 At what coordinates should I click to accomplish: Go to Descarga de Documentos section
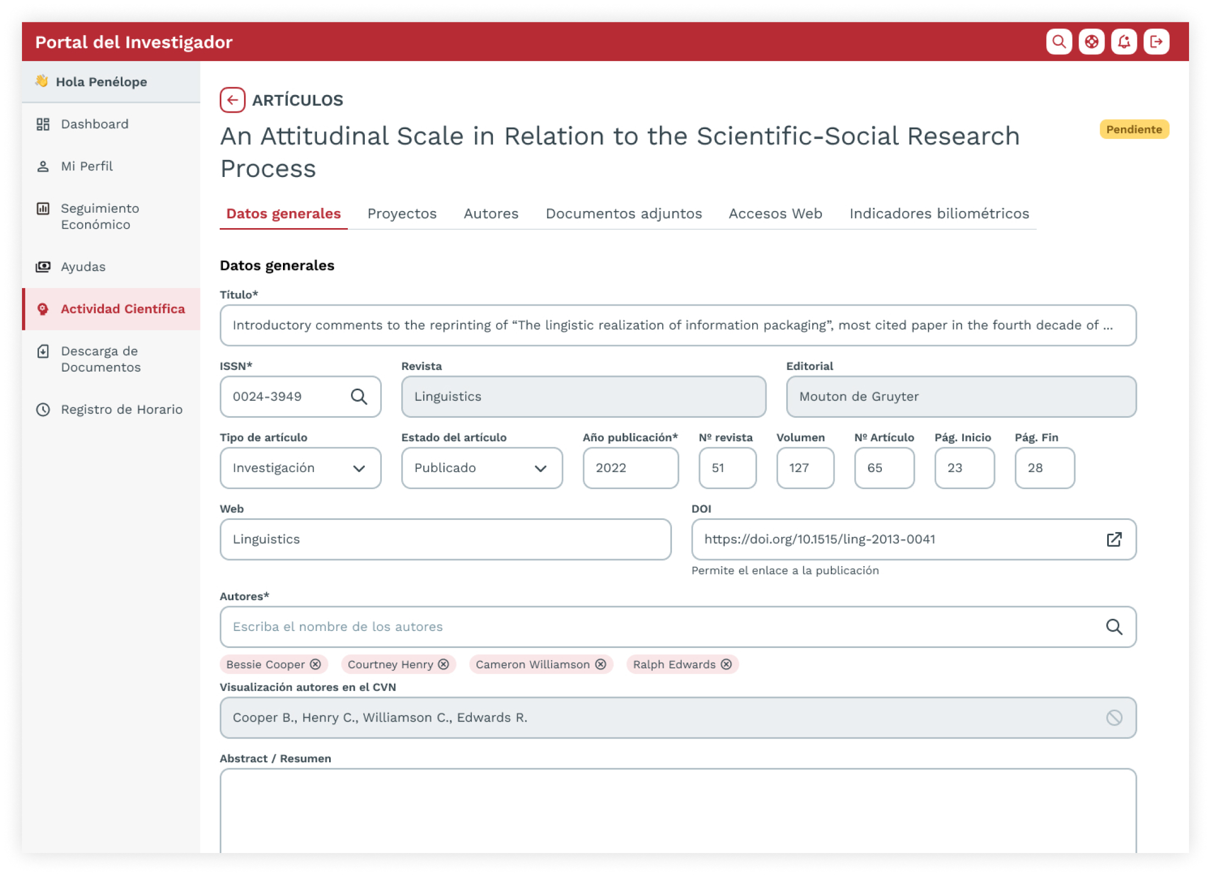pos(101,359)
